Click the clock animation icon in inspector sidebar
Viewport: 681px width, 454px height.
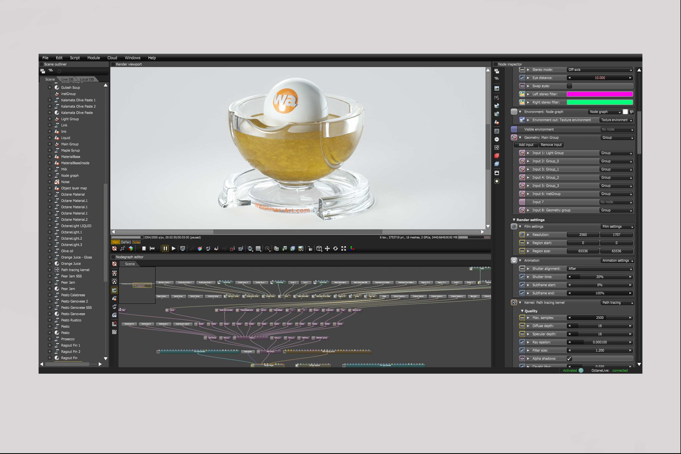point(497,139)
